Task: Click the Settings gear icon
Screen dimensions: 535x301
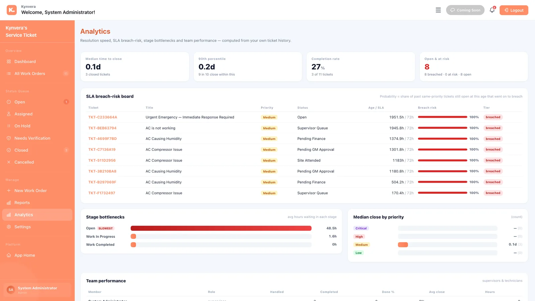Action: tap(9, 227)
